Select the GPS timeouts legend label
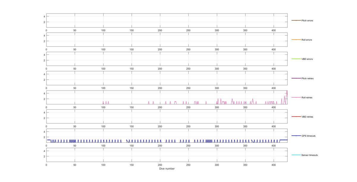The height and width of the screenshot is (182, 357). point(308,136)
